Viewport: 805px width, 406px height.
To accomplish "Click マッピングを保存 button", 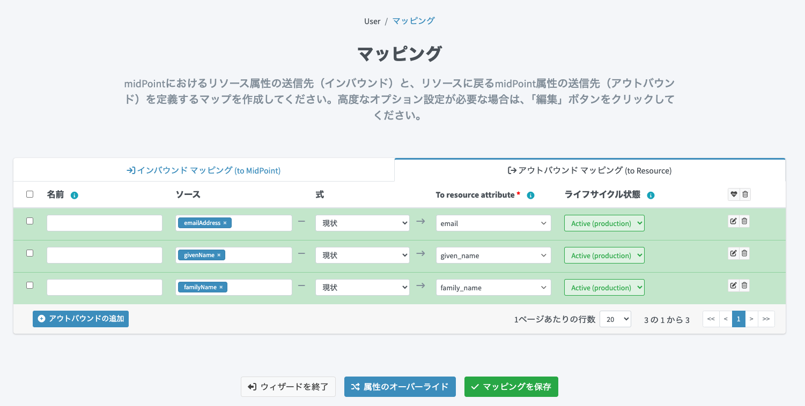I will tap(511, 387).
